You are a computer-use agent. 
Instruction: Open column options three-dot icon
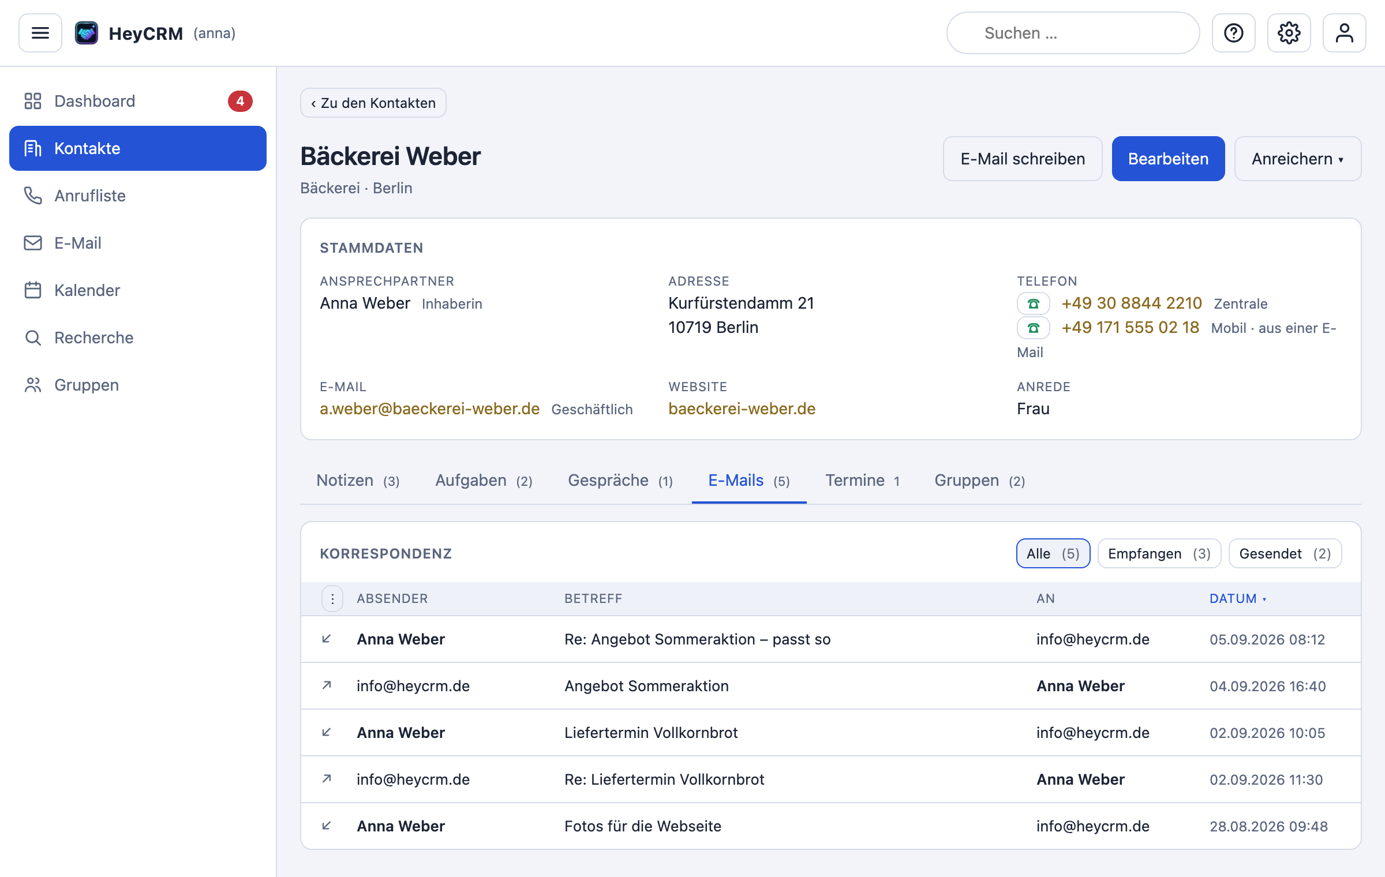coord(332,599)
